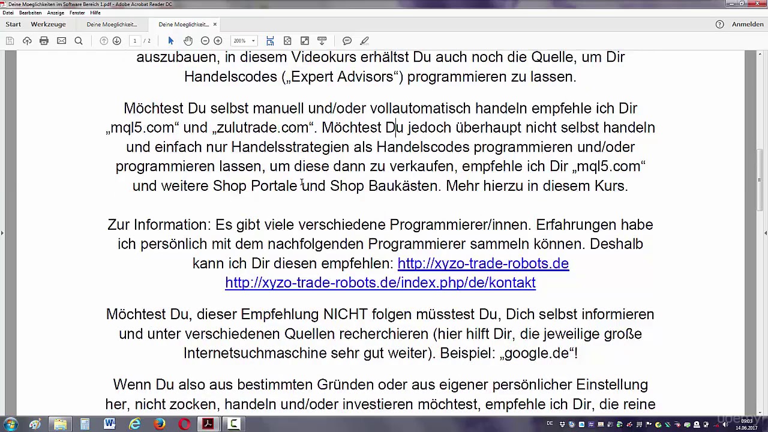Click the save file icon

pyautogui.click(x=10, y=41)
